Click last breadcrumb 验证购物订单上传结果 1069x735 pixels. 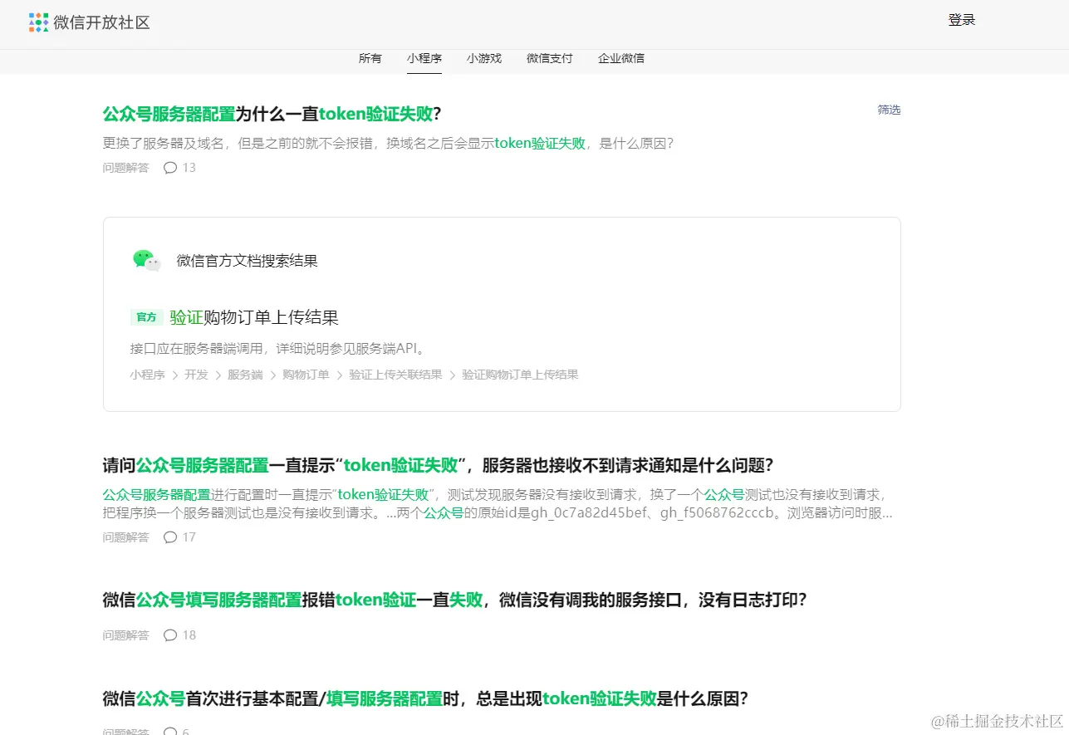click(520, 375)
